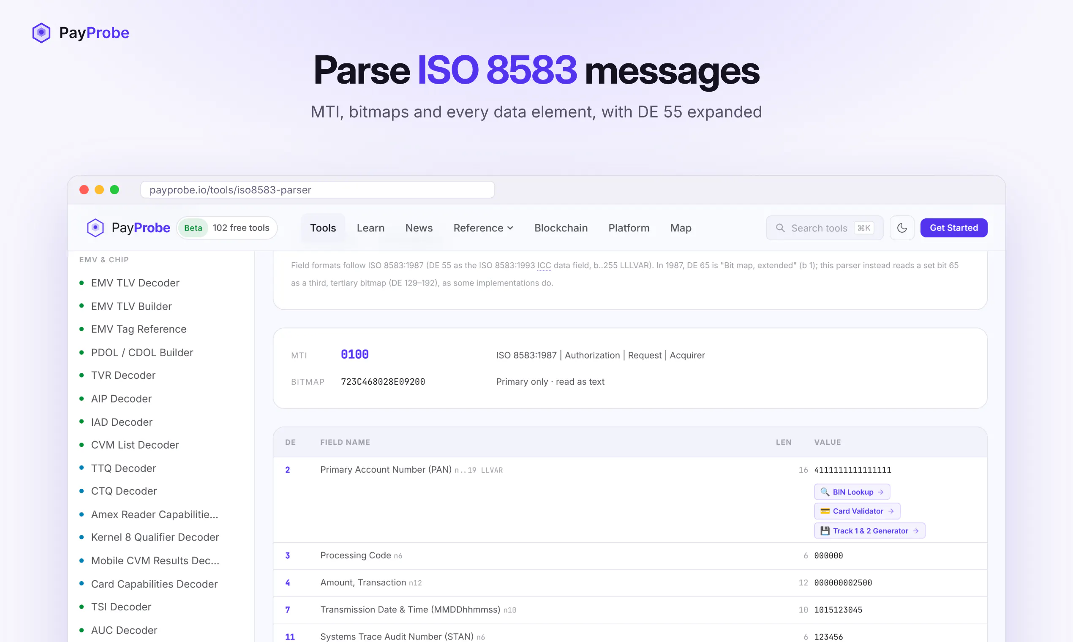Open EMV Tag Reference in sidebar

pyautogui.click(x=139, y=329)
